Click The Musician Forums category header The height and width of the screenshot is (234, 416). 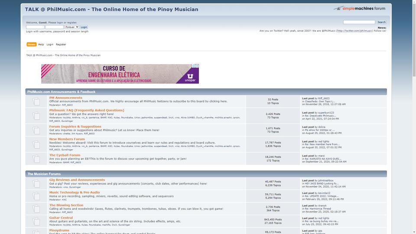tap(44, 174)
